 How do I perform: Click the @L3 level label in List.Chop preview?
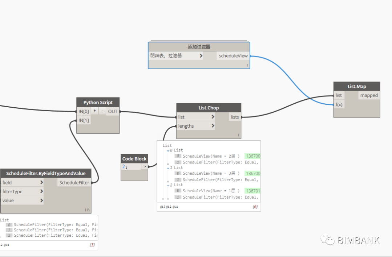click(162, 207)
